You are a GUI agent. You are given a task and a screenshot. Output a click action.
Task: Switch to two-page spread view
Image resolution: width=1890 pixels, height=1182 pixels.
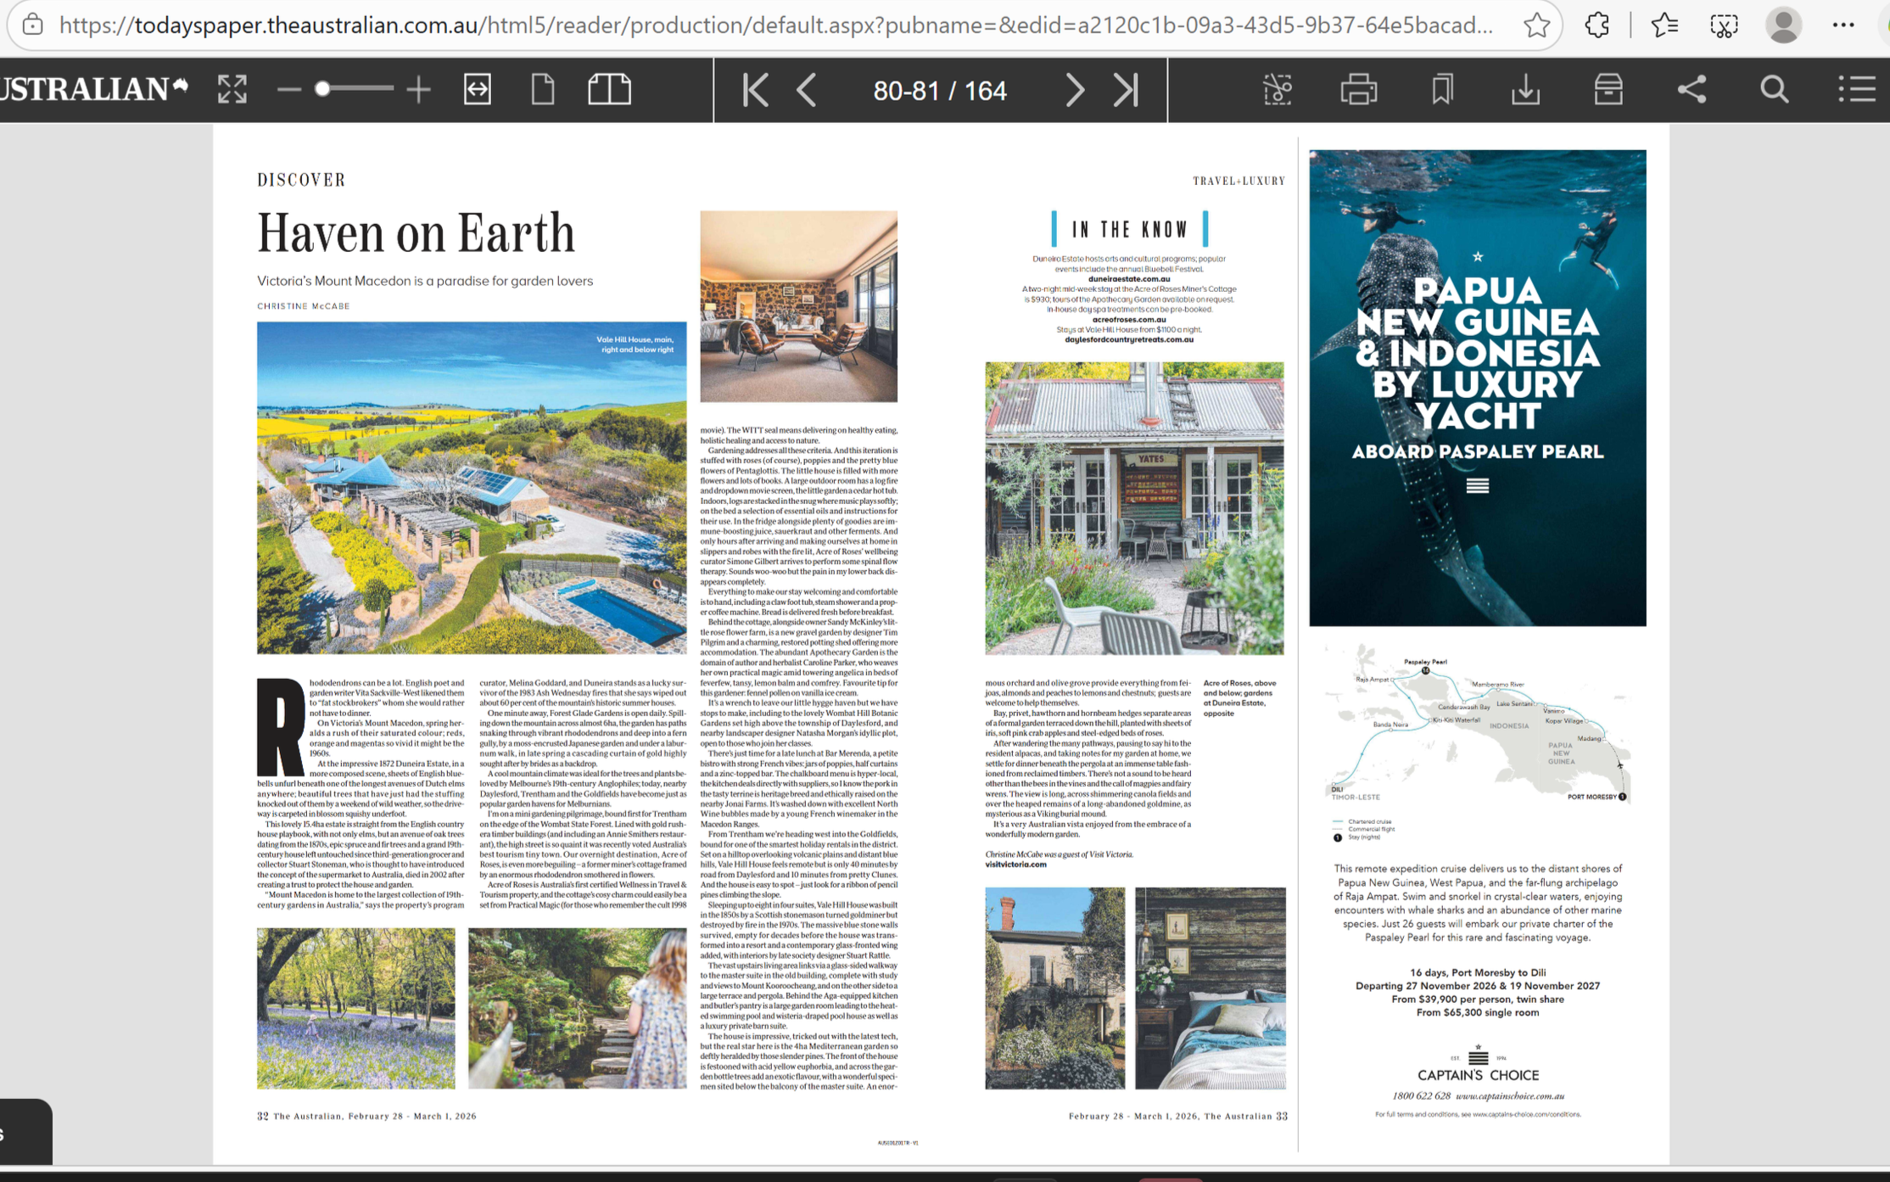coord(609,89)
